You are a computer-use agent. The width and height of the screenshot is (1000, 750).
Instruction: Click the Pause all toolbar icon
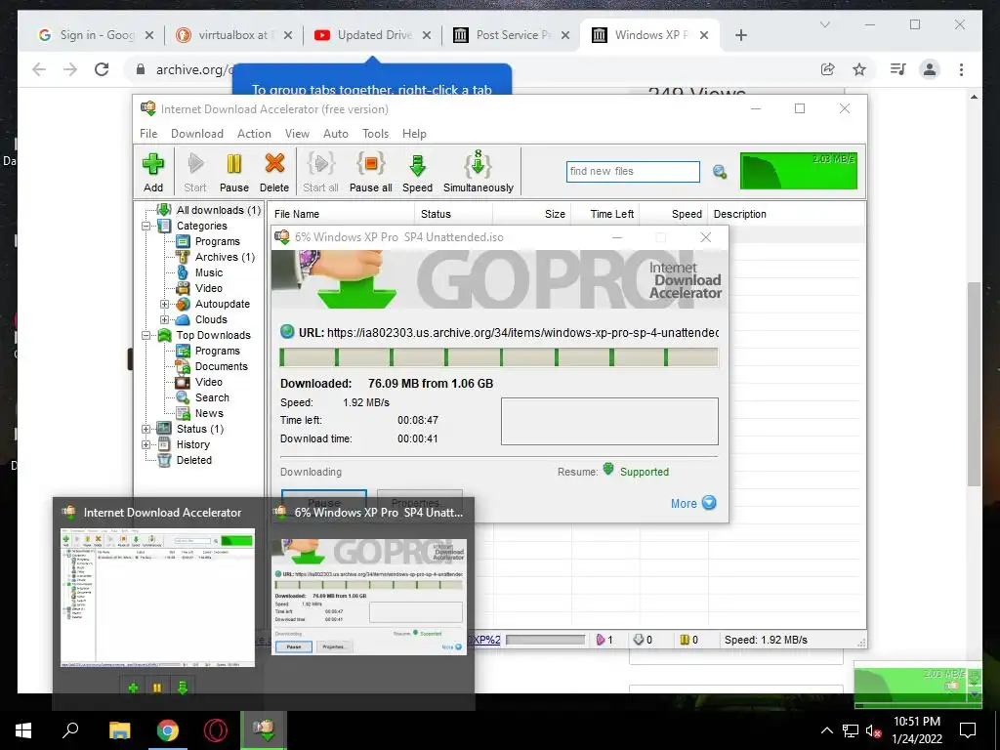(x=370, y=172)
